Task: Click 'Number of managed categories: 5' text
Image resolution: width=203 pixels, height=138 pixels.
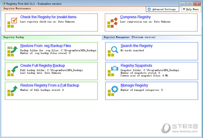Action: (x=142, y=90)
